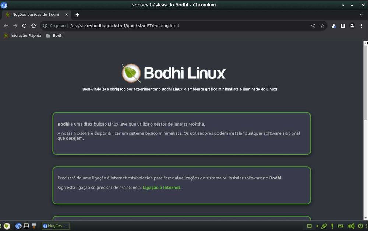
Task: Open a new browser tab
Action: click(x=77, y=15)
